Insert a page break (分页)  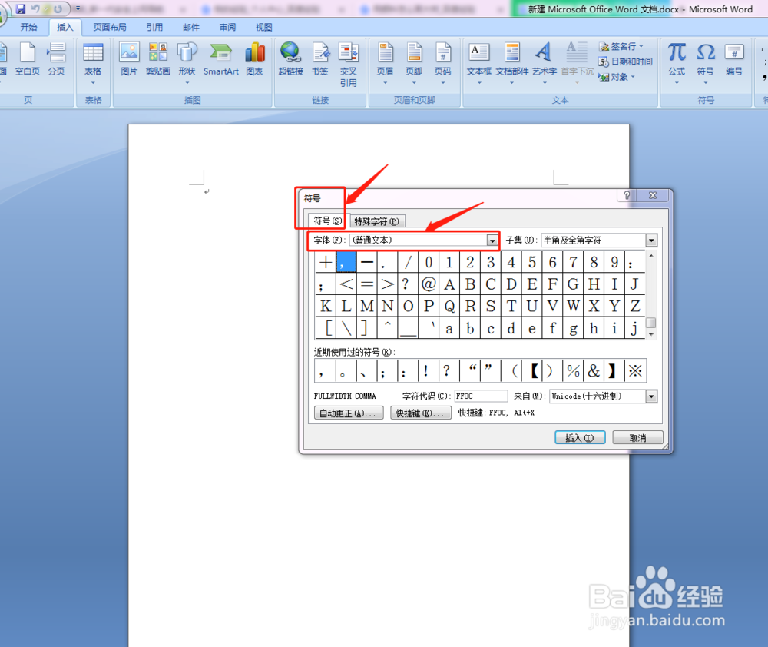point(56,59)
